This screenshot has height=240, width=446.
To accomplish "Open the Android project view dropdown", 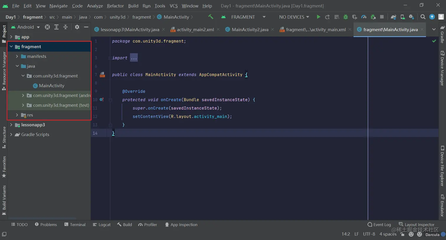I will tap(25, 27).
